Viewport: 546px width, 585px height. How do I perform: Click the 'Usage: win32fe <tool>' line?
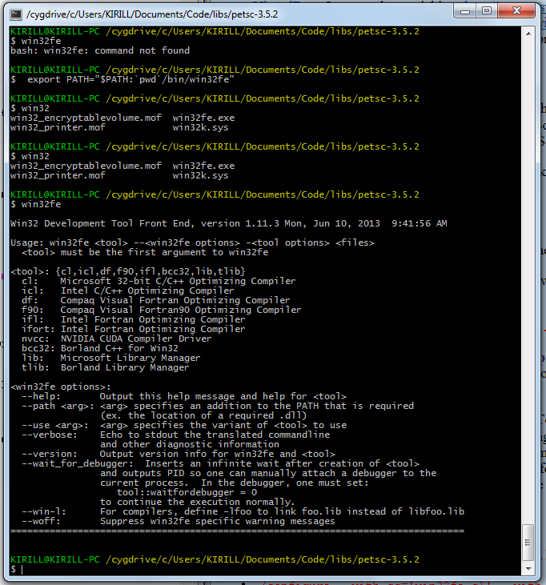click(x=192, y=242)
